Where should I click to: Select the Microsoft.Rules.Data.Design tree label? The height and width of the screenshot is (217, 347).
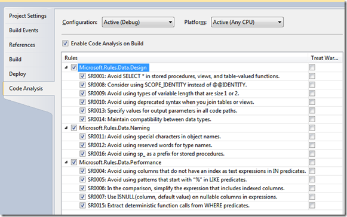pyautogui.click(x=113, y=67)
